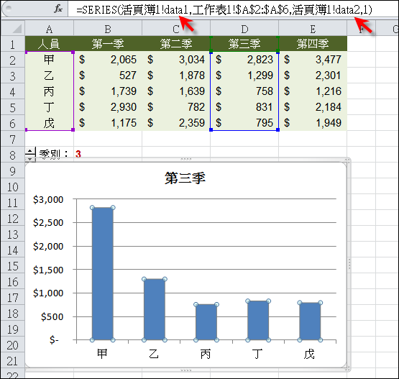Select row 1 header
The width and height of the screenshot is (399, 379).
(x=12, y=44)
